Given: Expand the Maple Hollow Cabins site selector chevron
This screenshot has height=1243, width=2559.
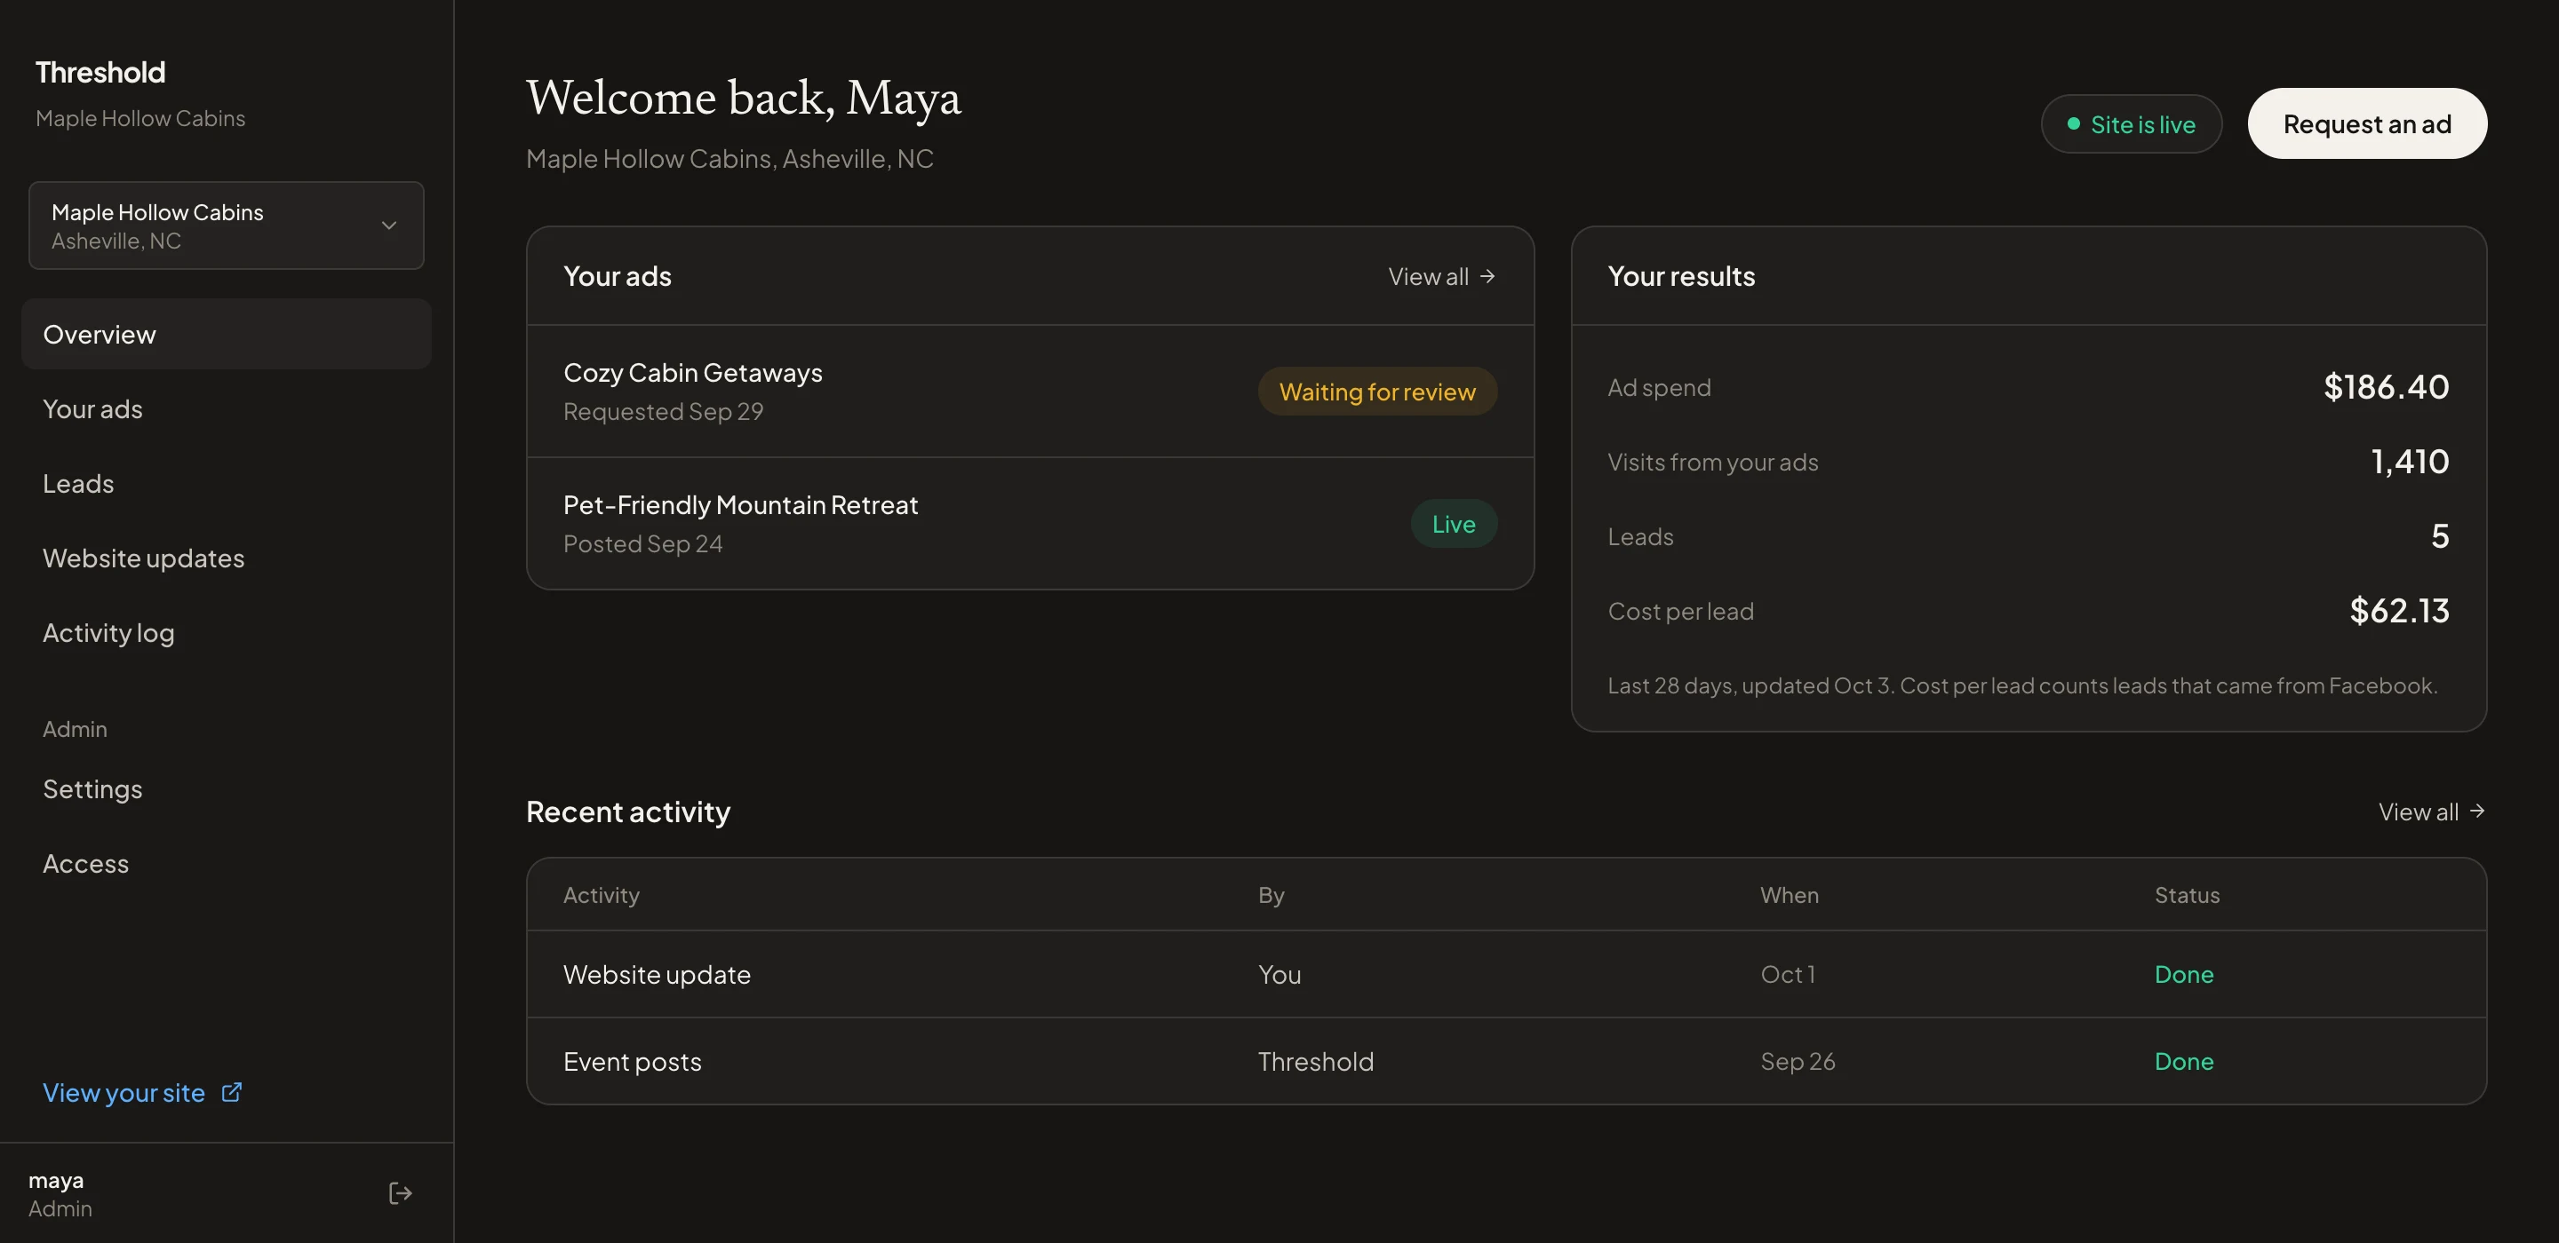Looking at the screenshot, I should 389,226.
